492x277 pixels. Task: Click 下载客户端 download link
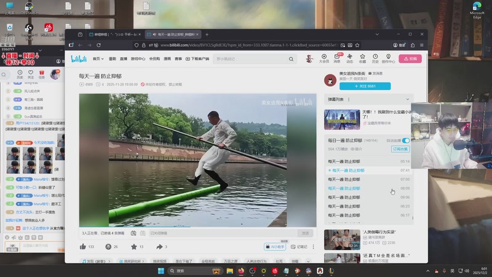(x=197, y=58)
